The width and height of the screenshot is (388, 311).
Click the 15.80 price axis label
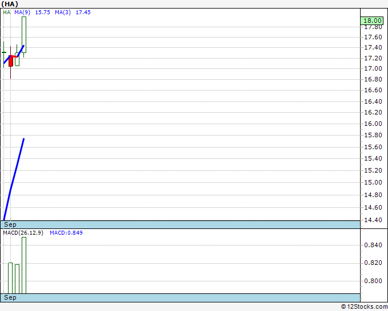373,136
